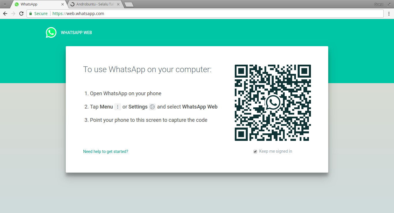Screen dimensions: 394x213
Task: Click the disabled forward navigation arrow
Action: tap(13, 13)
